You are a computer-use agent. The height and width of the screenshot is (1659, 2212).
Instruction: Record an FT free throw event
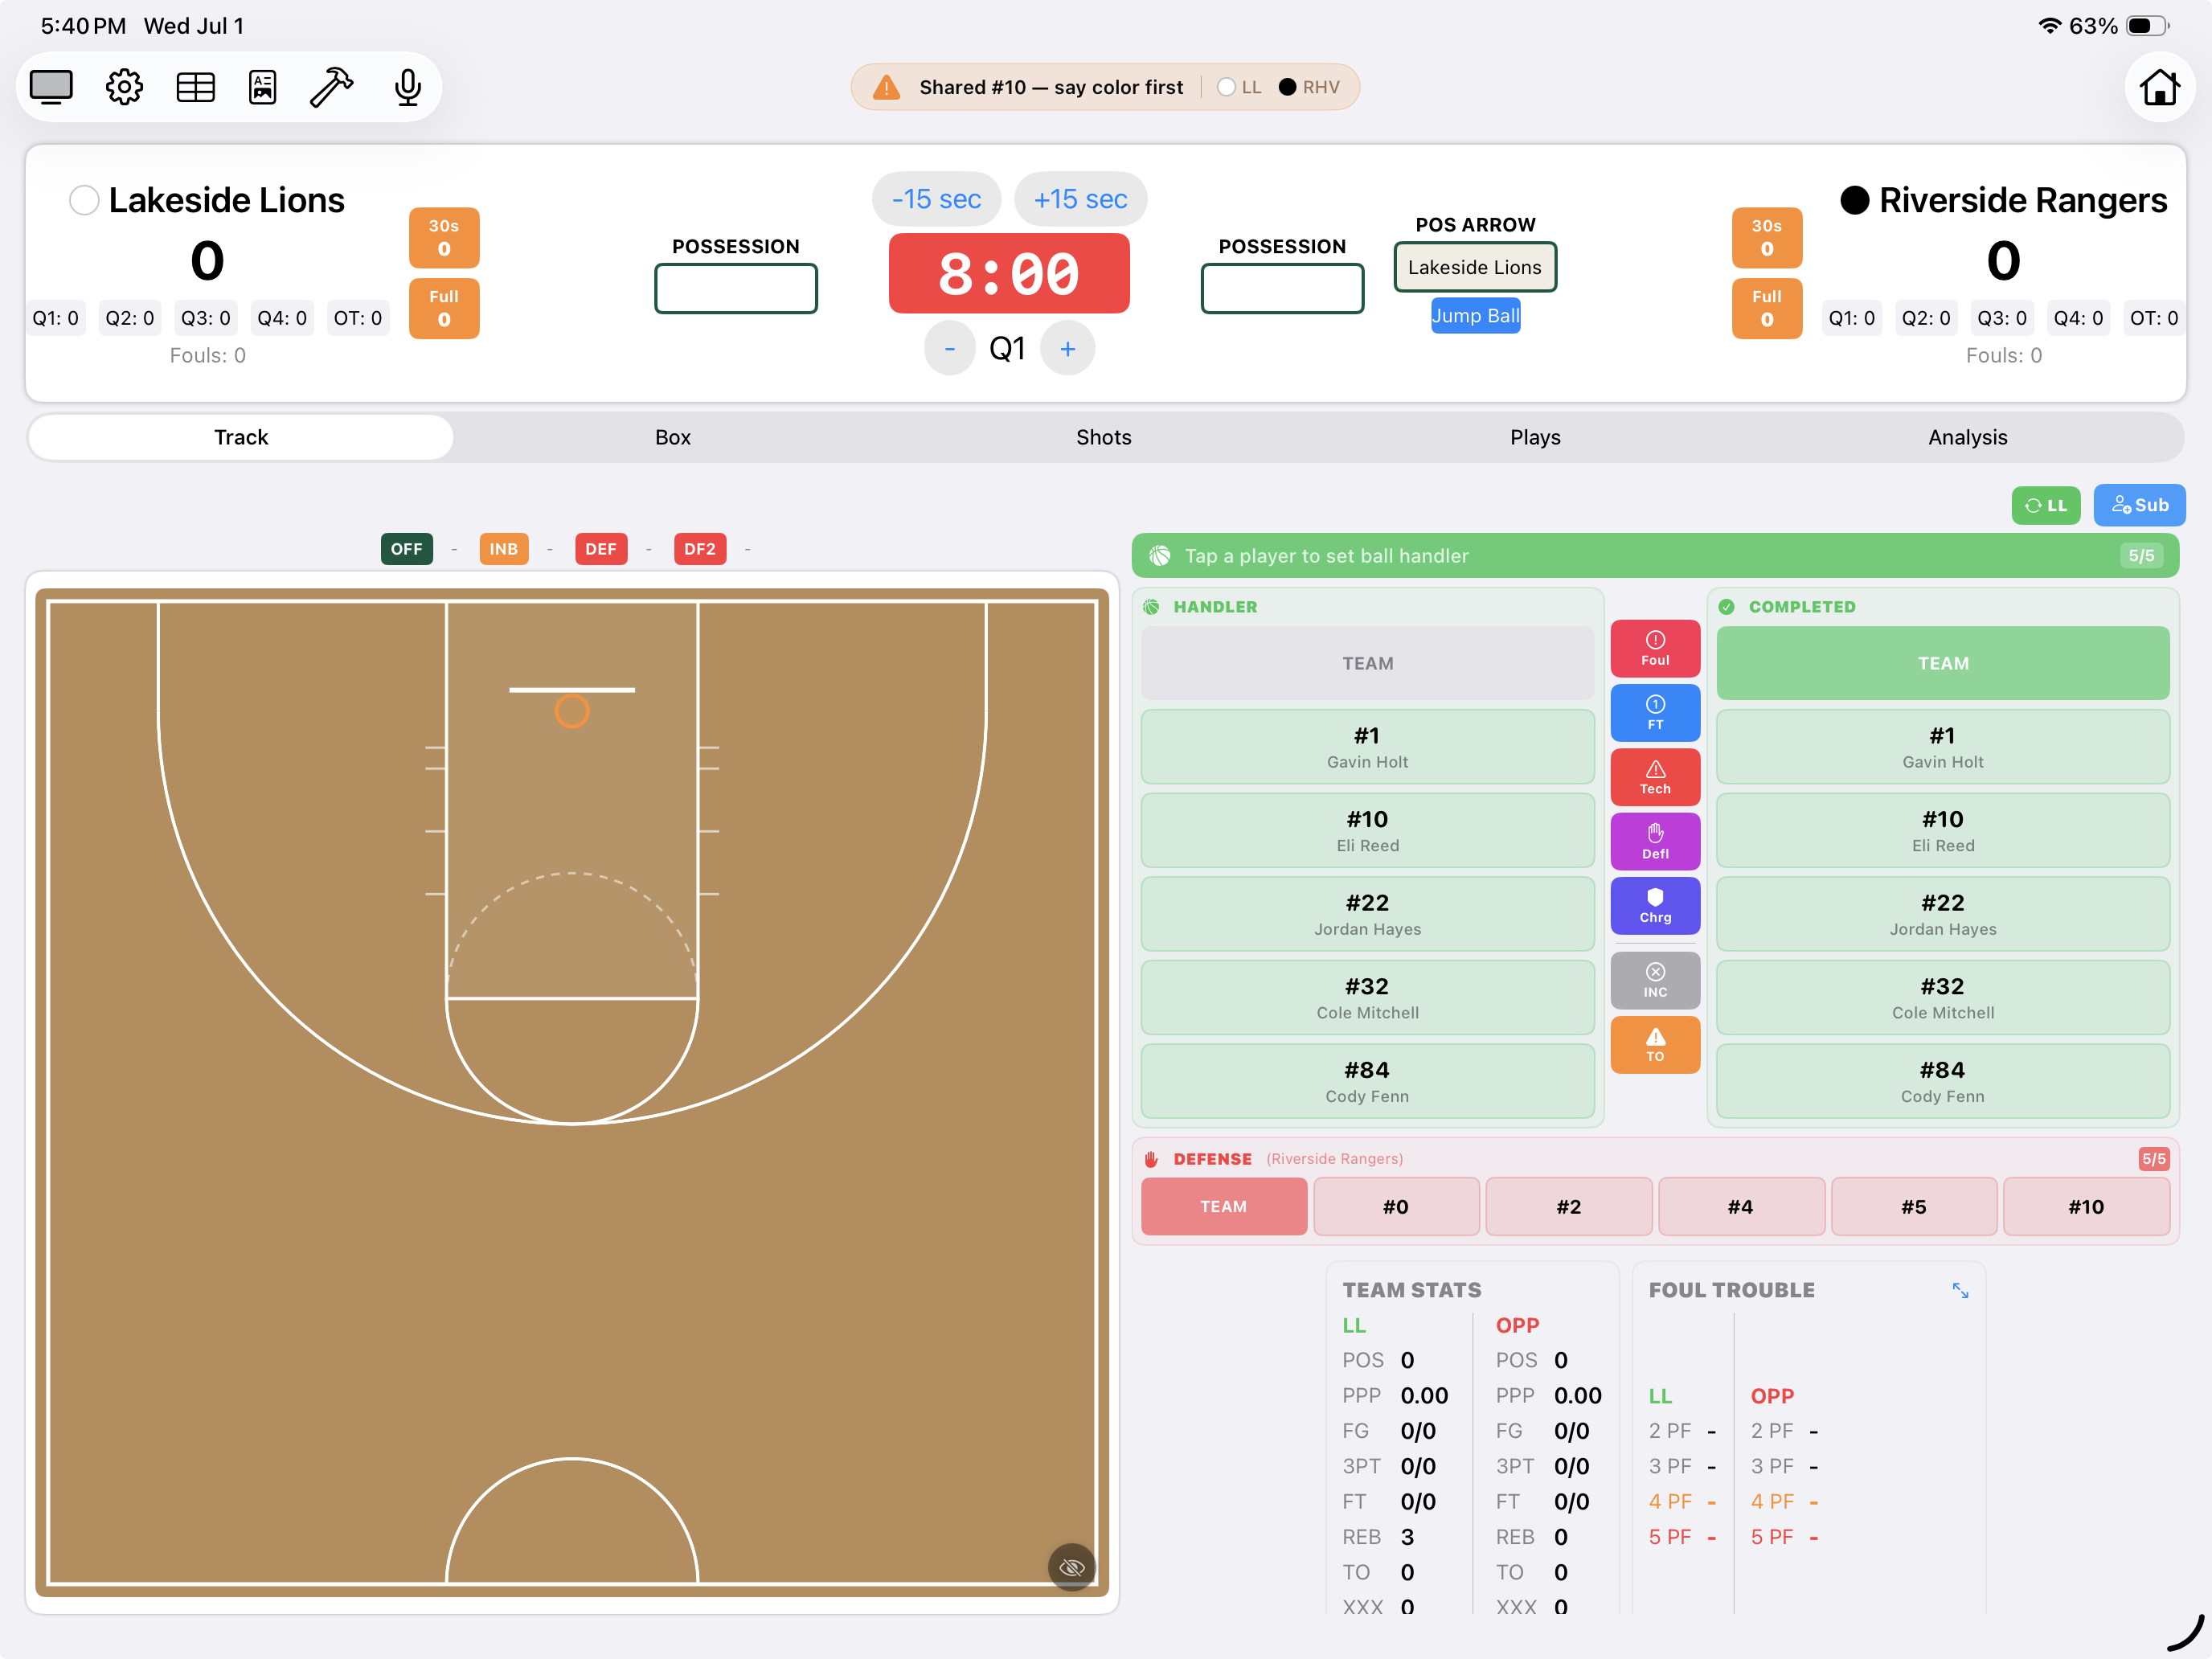(x=1655, y=712)
